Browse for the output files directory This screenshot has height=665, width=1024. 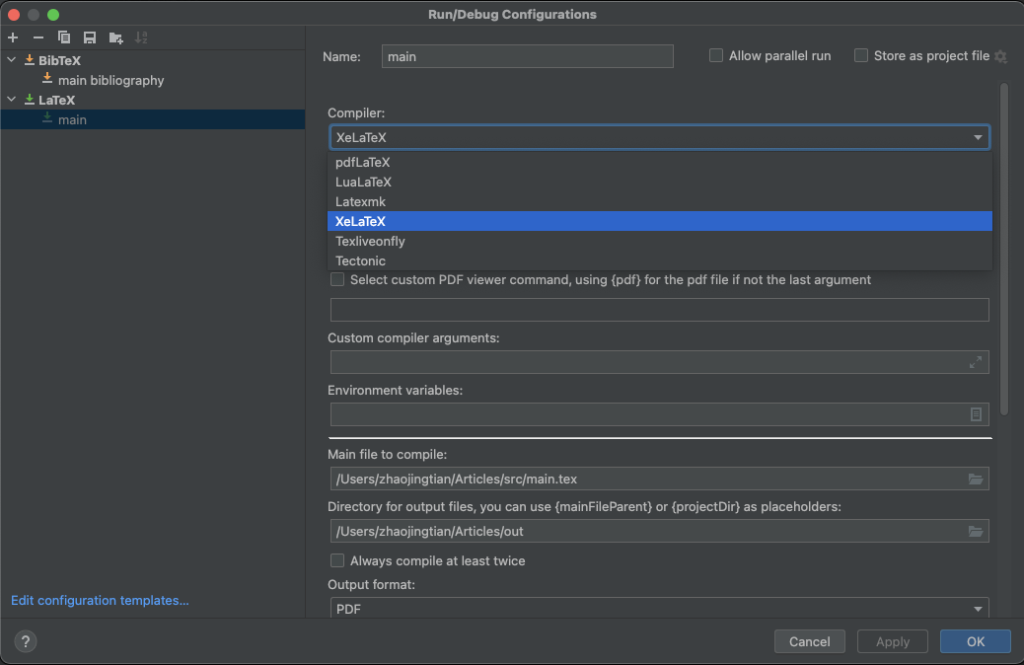tap(975, 531)
